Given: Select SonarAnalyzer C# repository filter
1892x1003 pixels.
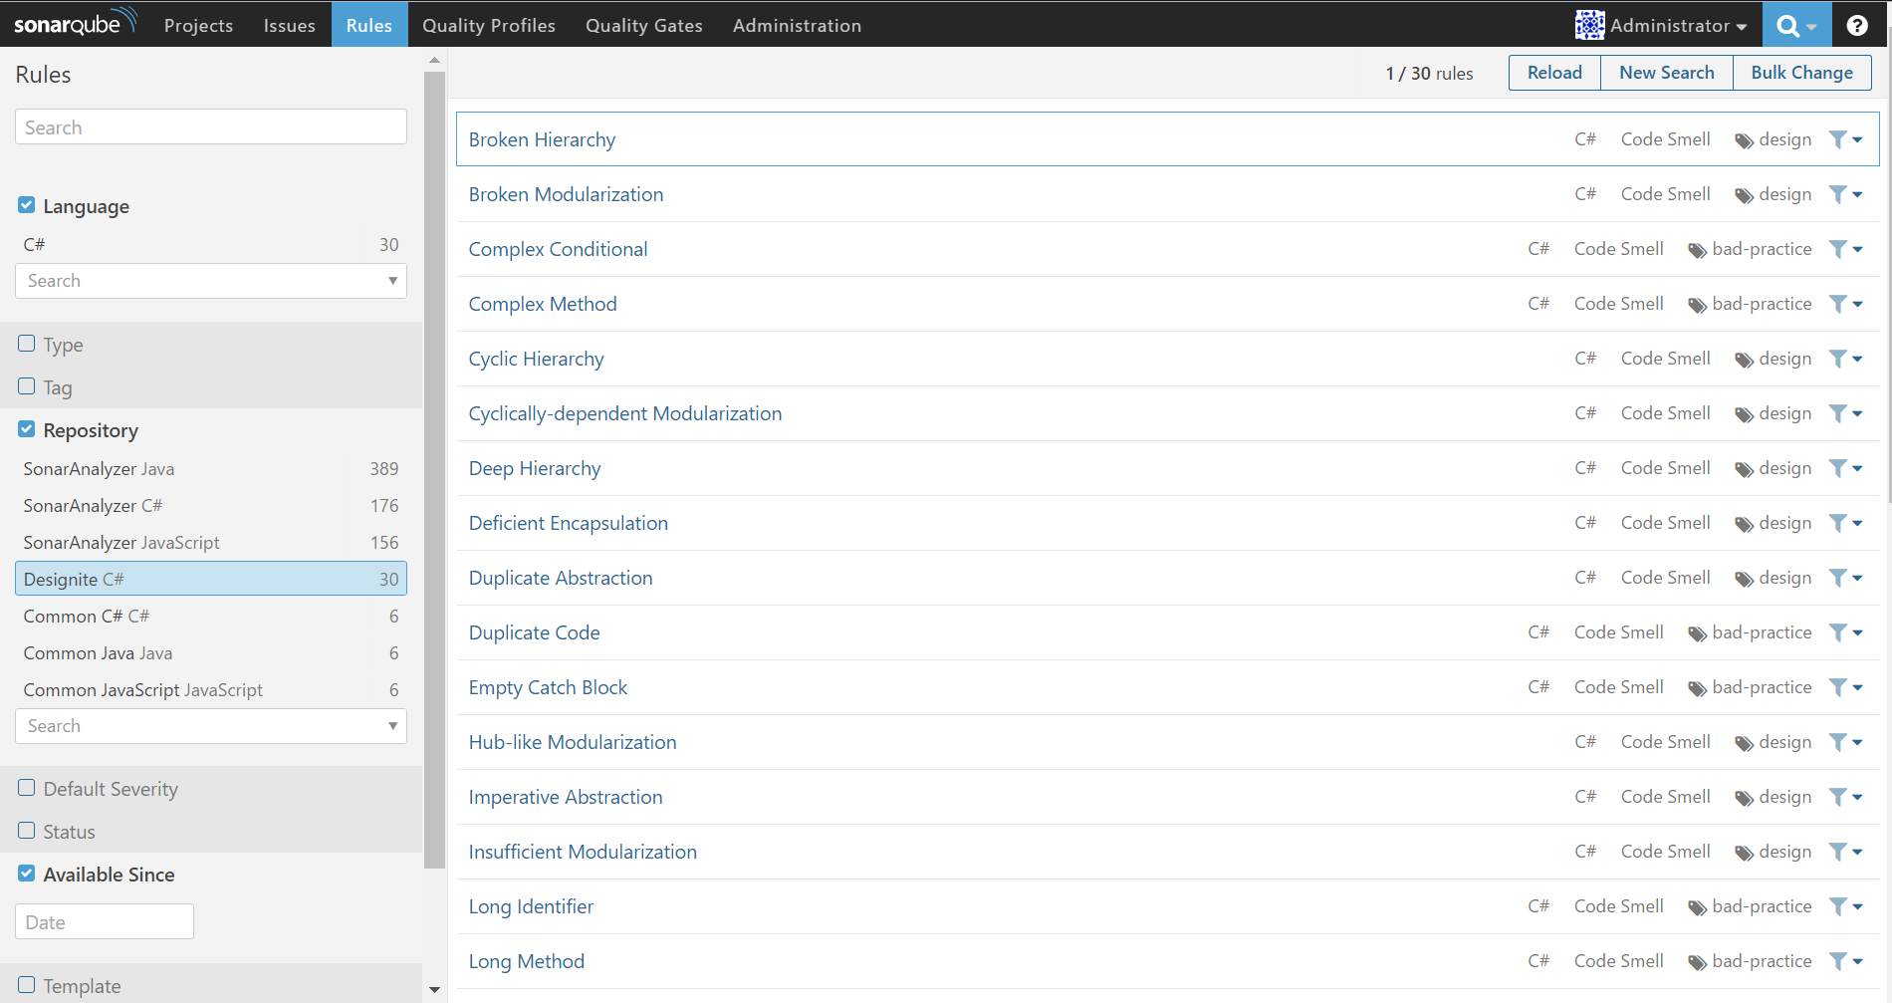Looking at the screenshot, I should [x=211, y=505].
